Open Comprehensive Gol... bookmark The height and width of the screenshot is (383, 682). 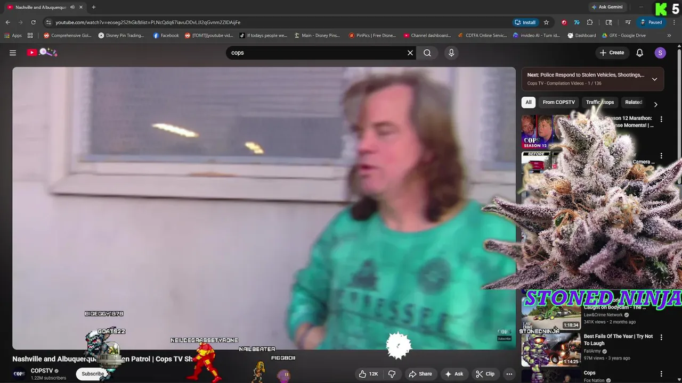(67, 36)
